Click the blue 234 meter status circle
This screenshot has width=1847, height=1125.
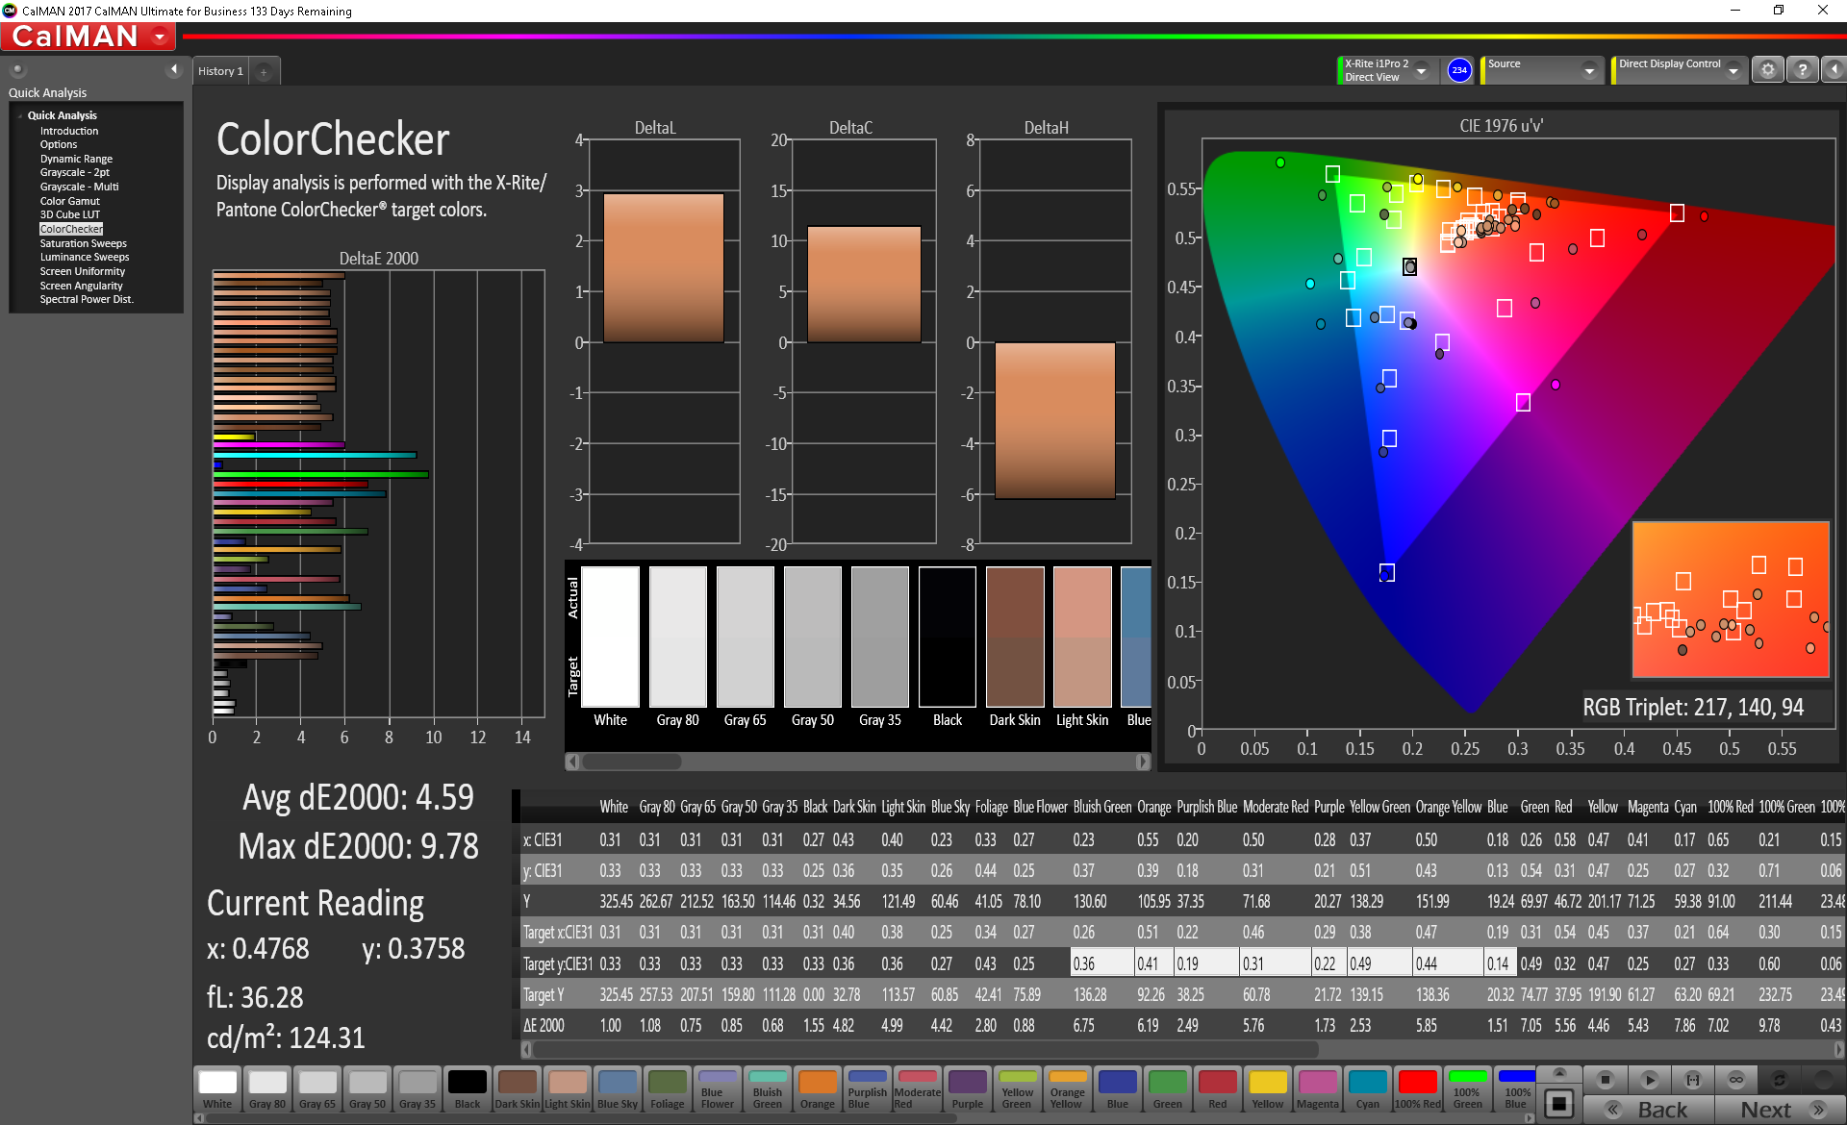click(1459, 70)
